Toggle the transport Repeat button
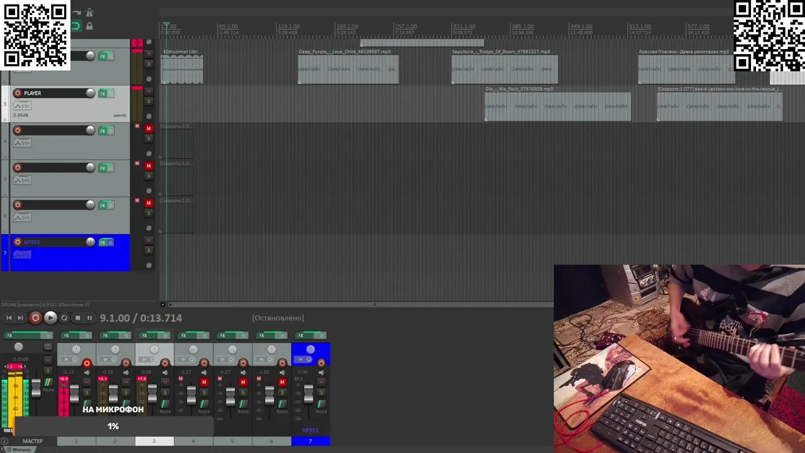Viewport: 805px width, 453px height. click(x=65, y=318)
